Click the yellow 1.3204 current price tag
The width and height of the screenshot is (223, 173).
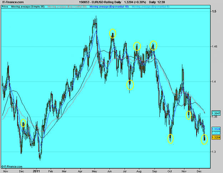pyautogui.click(x=216, y=137)
